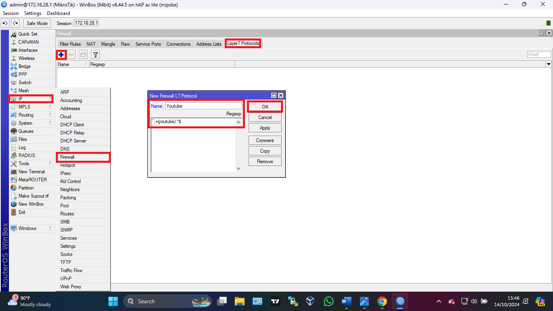The image size is (553, 311).
Task: Select Layer7 Protocols tab
Action: pos(243,43)
